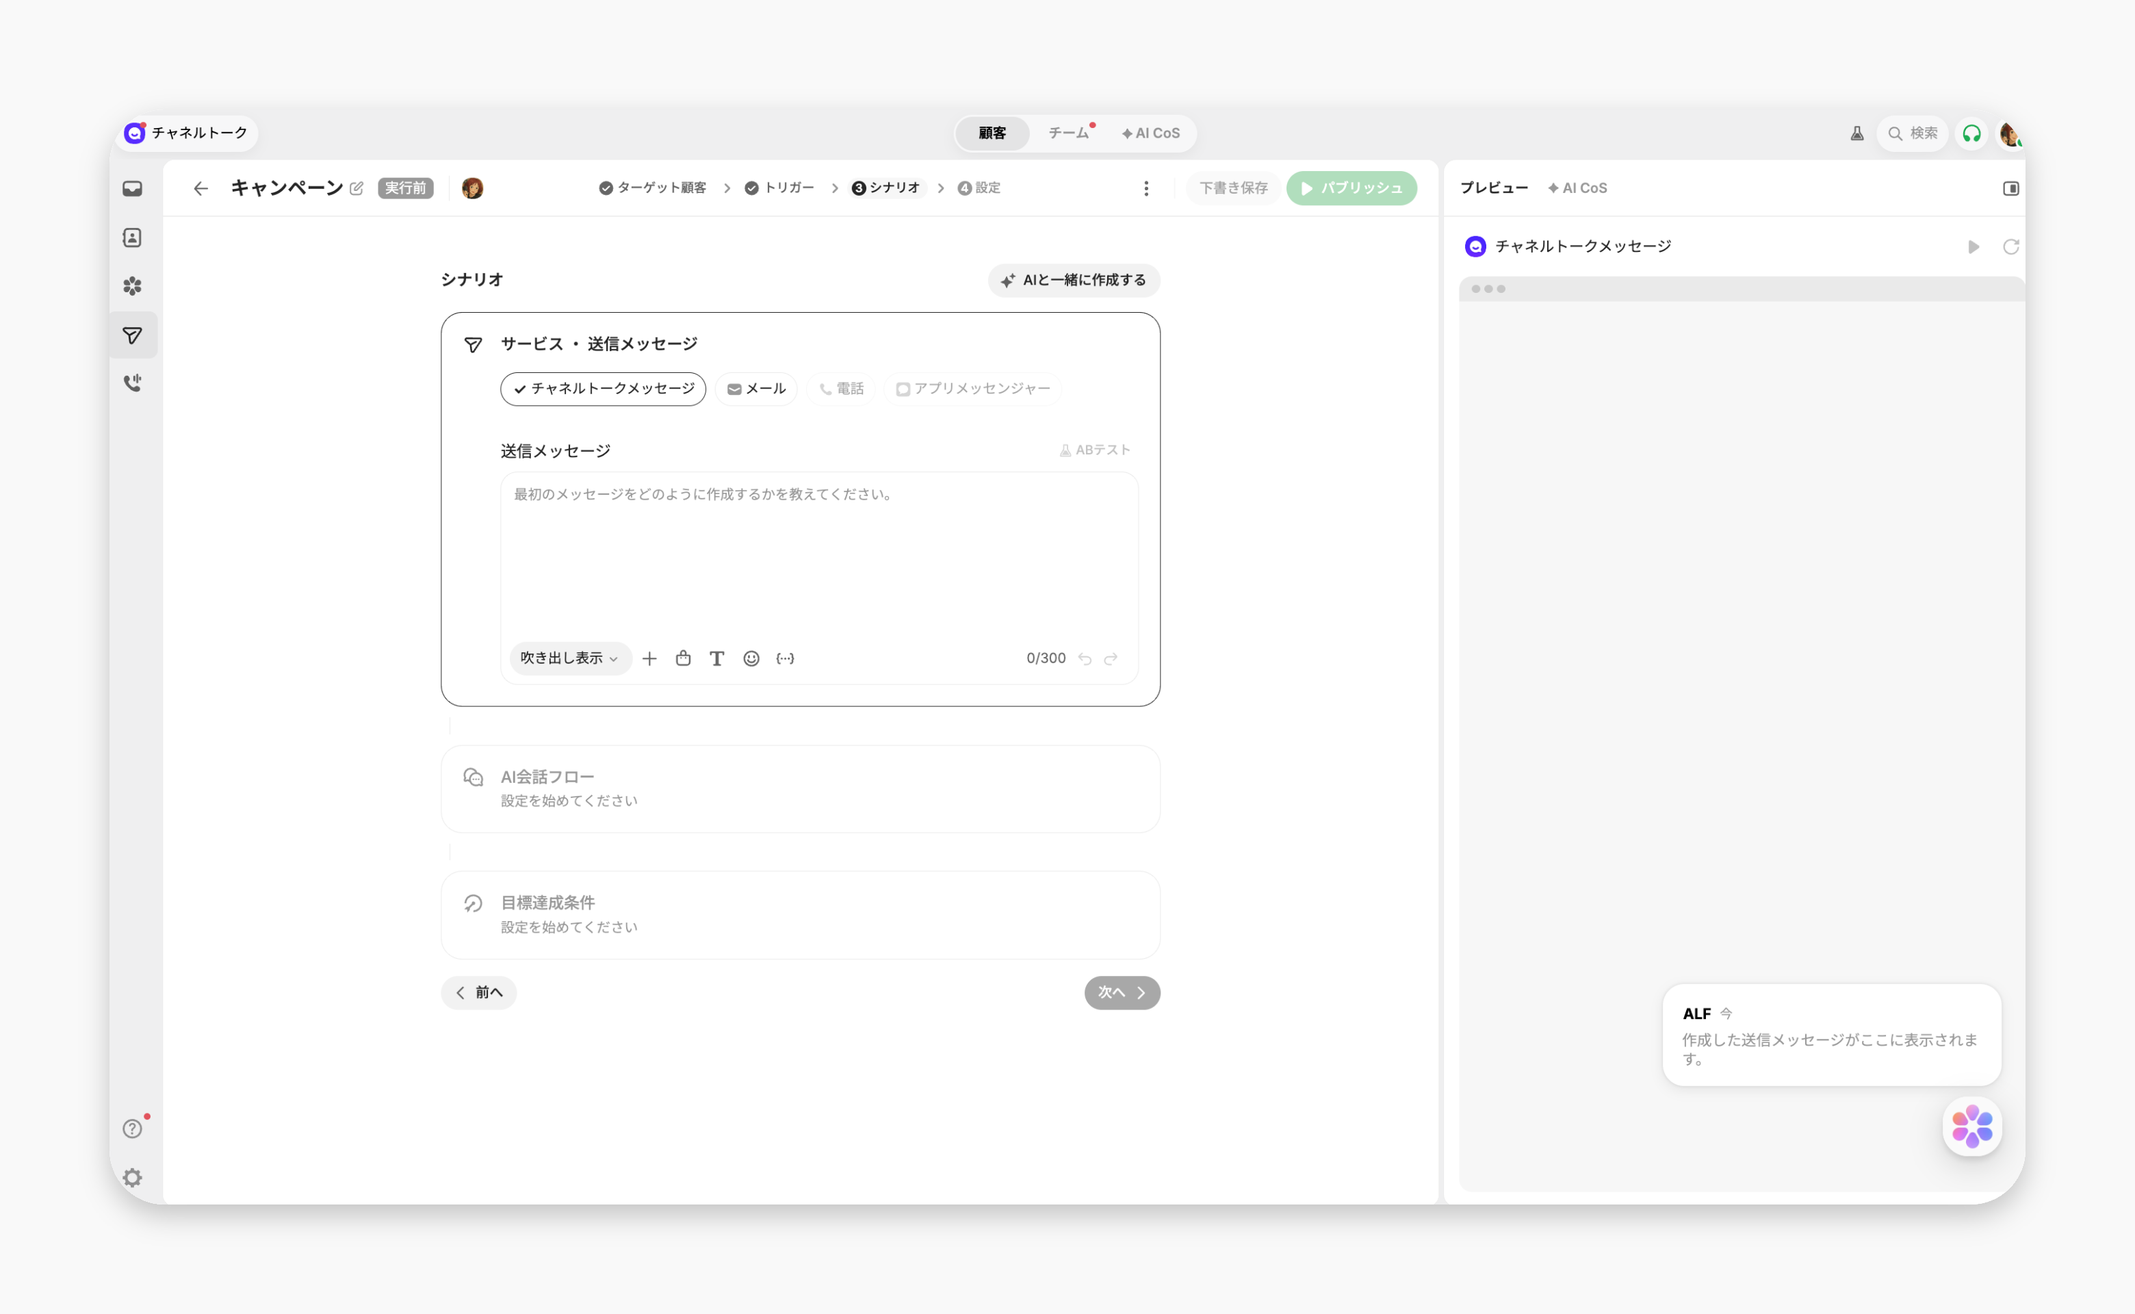This screenshot has width=2135, height=1314.
Task: Toggle the メール channel chip
Action: [x=756, y=389]
